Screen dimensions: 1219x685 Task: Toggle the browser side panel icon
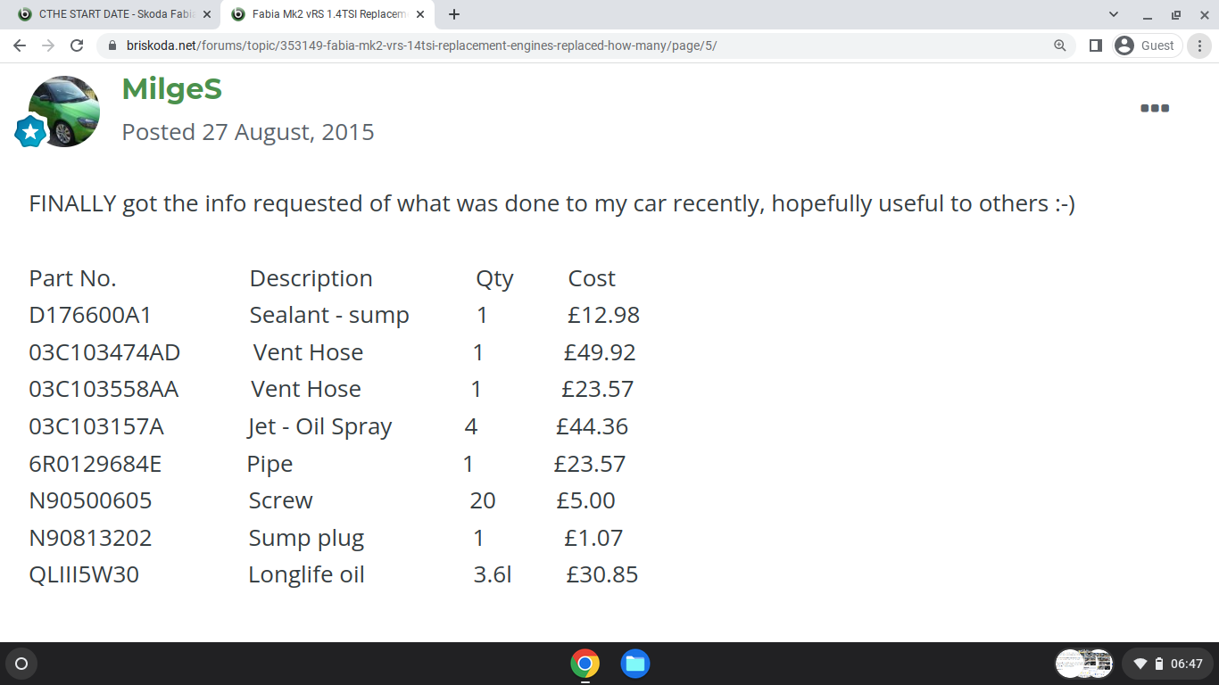pyautogui.click(x=1096, y=45)
